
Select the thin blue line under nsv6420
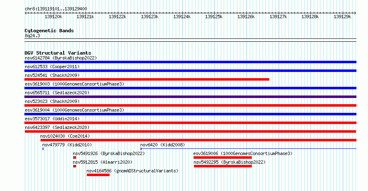249,149
